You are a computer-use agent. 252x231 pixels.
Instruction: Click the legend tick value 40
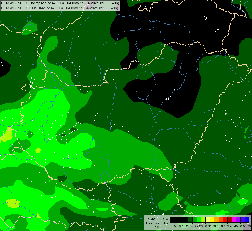232,226
